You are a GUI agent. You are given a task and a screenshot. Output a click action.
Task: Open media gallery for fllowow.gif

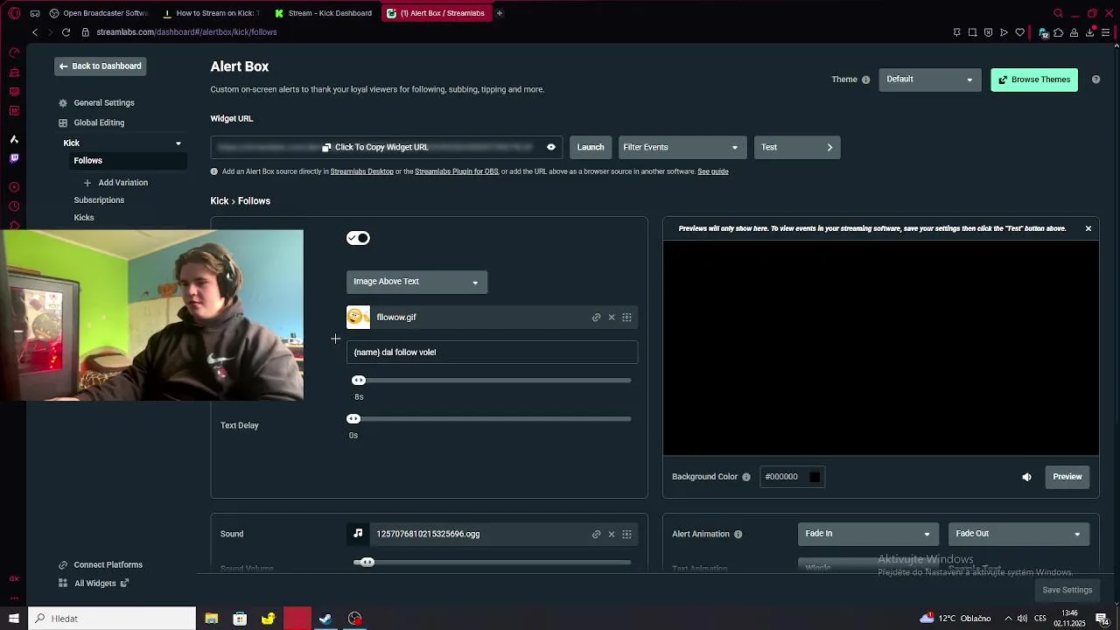(626, 318)
